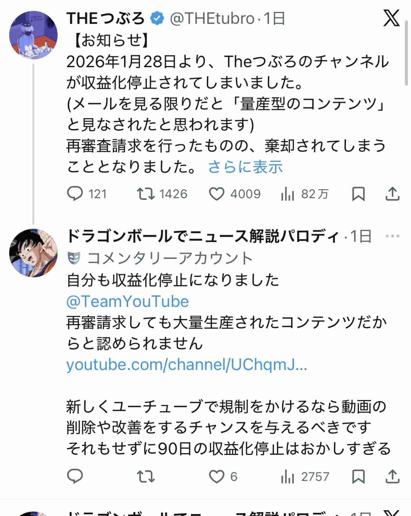Repost the THEつぶろ post with 1426 reposts

pos(146,194)
